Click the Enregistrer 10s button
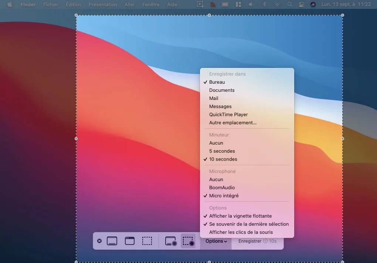The height and width of the screenshot is (263, 377). pyautogui.click(x=258, y=241)
